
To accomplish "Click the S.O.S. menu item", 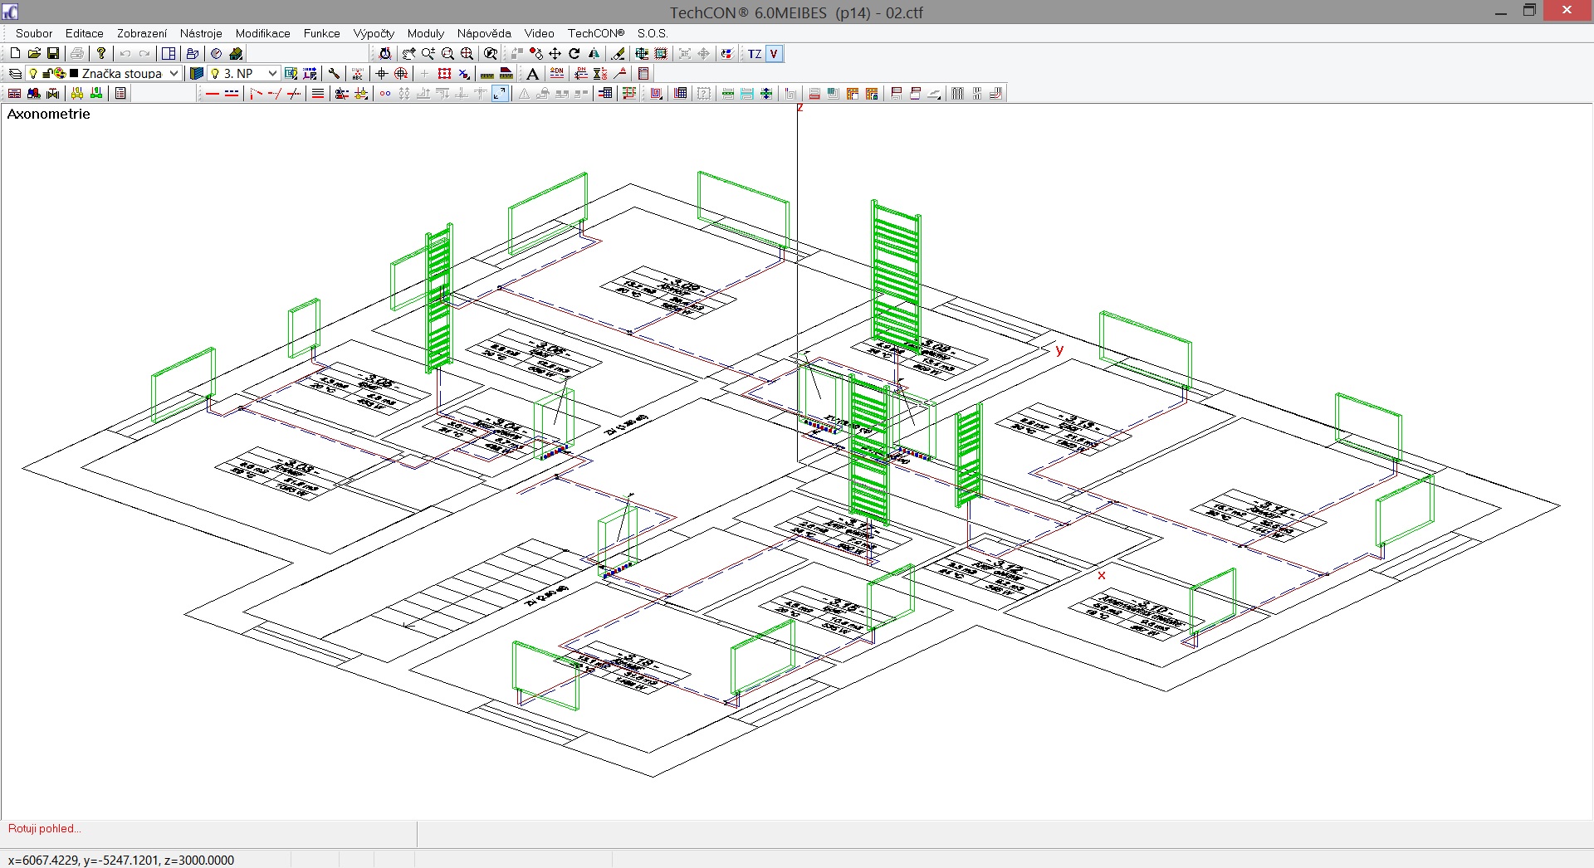I will pos(653,33).
